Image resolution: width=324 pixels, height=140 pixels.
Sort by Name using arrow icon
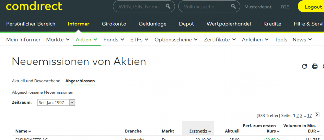click(30, 131)
